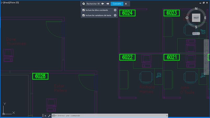Image resolution: width=210 pixels, height=118 pixels.
Task: Select chair block above John O'Toole
Action: tap(190, 78)
